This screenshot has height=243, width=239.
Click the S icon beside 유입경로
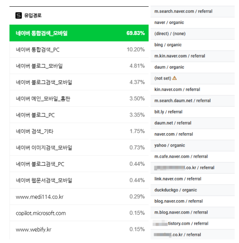coord(18,15)
